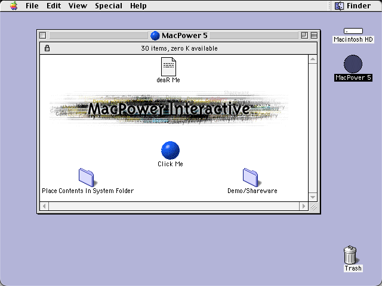Click the horizontal scrollbar right arrow
The width and height of the screenshot is (382, 286).
tap(304, 206)
